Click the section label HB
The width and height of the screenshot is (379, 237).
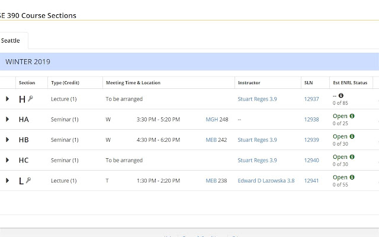click(x=24, y=140)
